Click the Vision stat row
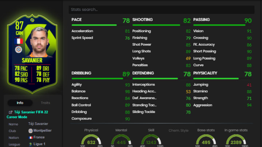Image resolution: width=262 pixels, height=147 pixels. click(222, 31)
